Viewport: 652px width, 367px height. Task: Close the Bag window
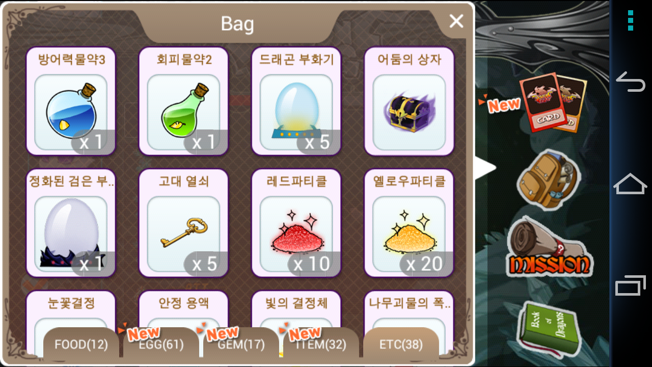(456, 21)
